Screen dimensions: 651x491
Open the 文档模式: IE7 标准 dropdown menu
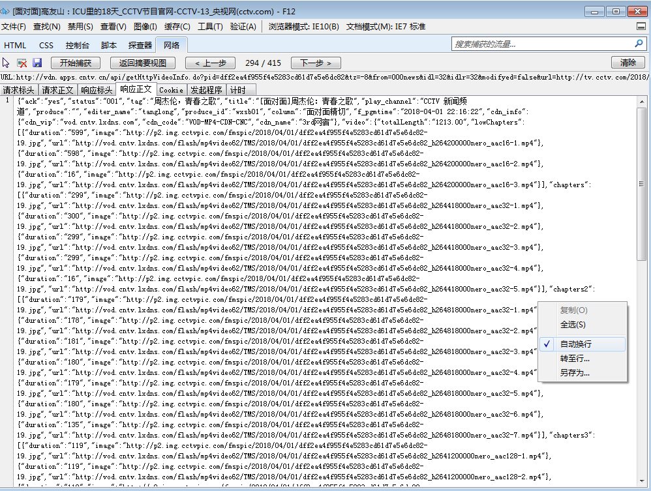386,27
